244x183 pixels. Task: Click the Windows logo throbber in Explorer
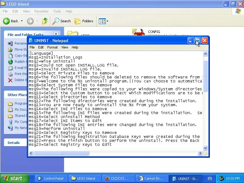(238, 11)
